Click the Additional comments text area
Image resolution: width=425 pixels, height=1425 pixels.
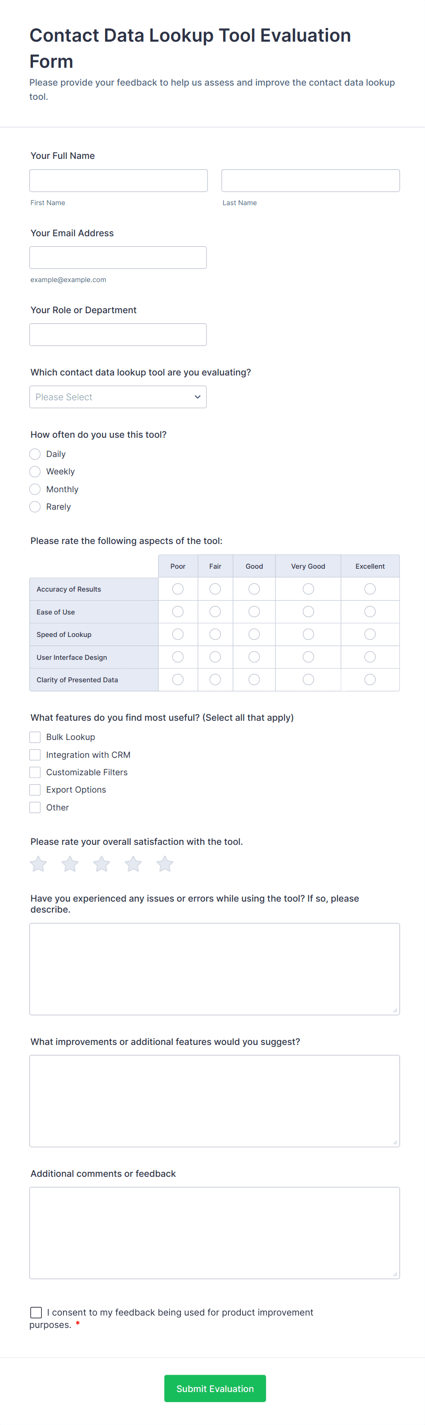pos(214,1233)
